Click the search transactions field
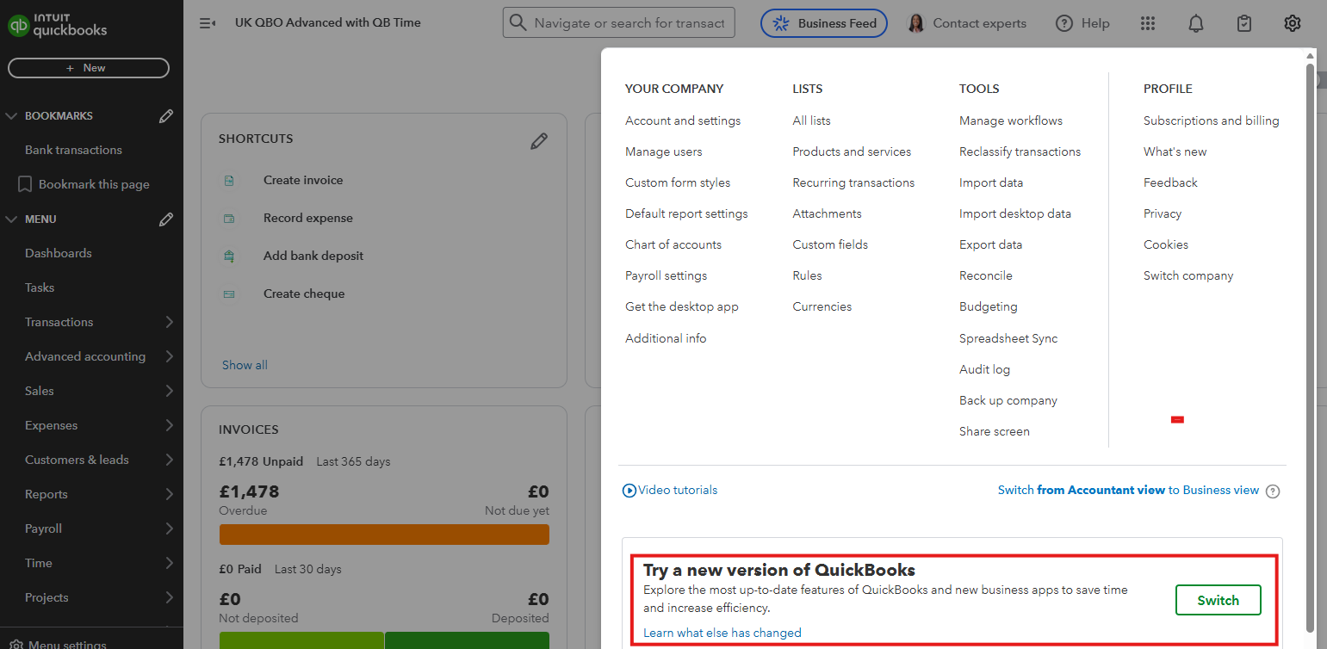 [629, 23]
